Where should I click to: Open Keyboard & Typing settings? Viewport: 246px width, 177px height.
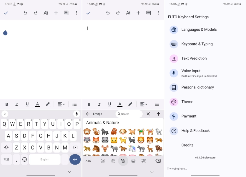[205, 44]
